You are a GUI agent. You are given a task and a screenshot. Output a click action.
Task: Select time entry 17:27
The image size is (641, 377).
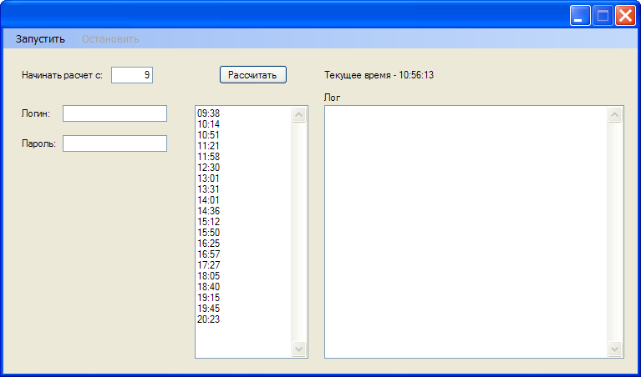pyautogui.click(x=208, y=265)
